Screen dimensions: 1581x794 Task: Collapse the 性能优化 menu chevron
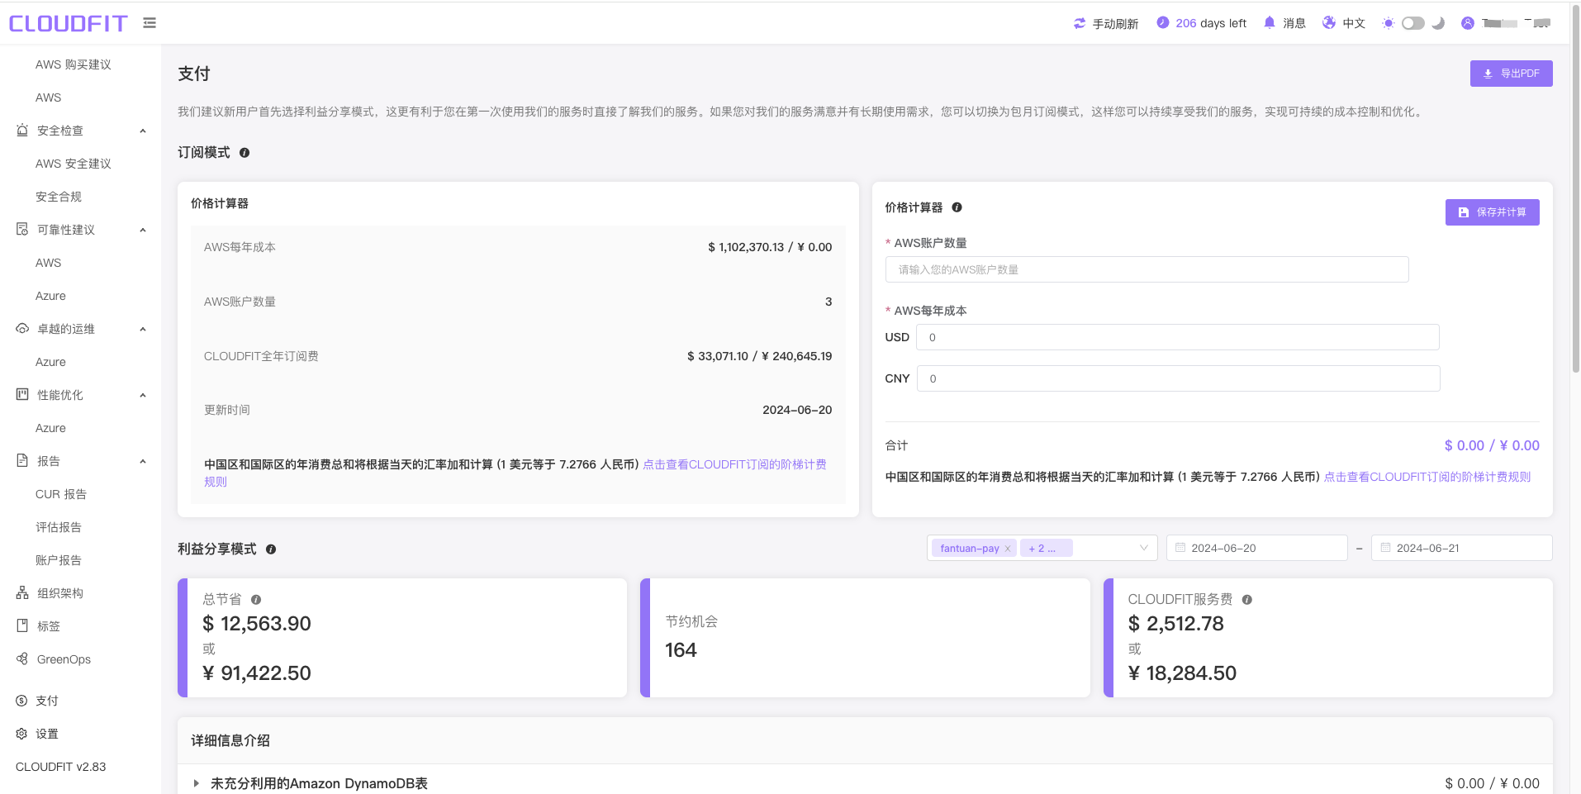(x=143, y=395)
